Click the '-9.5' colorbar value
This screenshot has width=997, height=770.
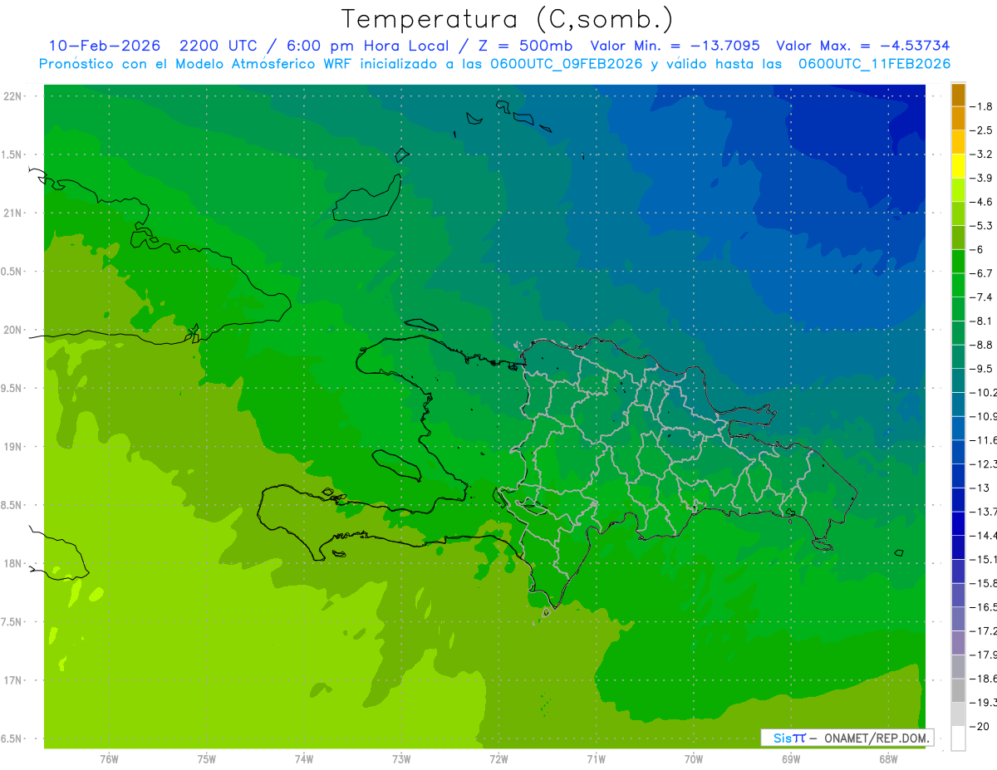coord(981,369)
